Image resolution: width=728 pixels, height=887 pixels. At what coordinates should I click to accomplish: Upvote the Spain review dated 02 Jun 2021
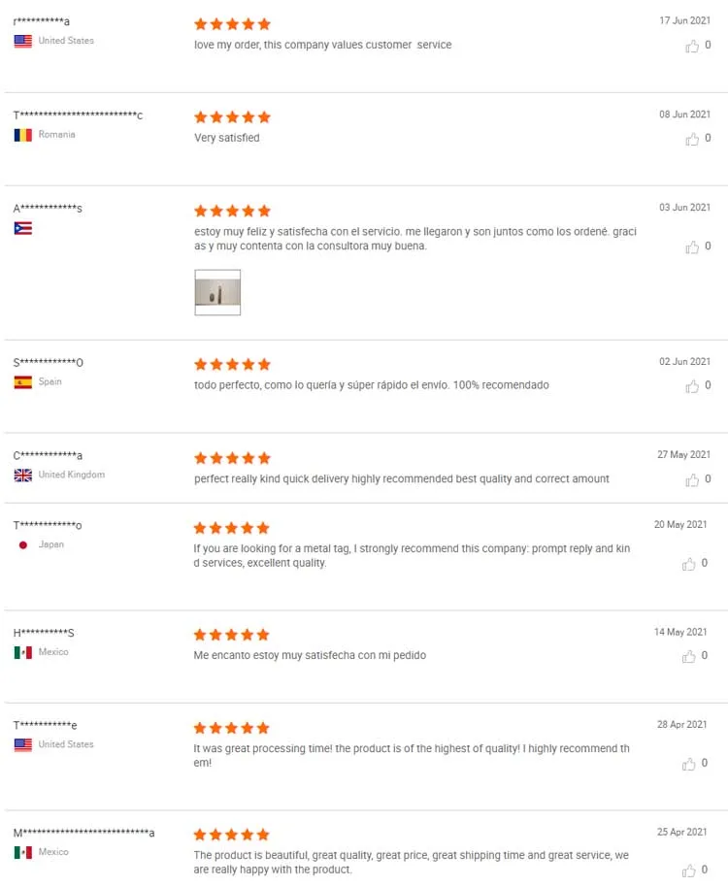pos(692,386)
